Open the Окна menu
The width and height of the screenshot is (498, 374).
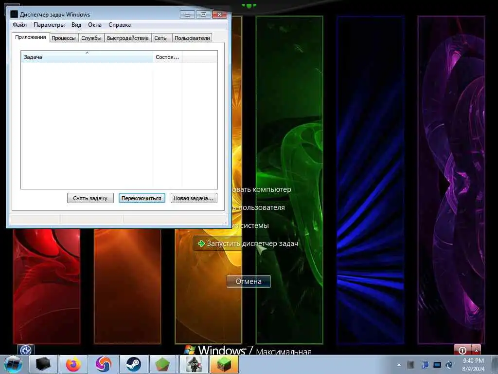point(95,25)
